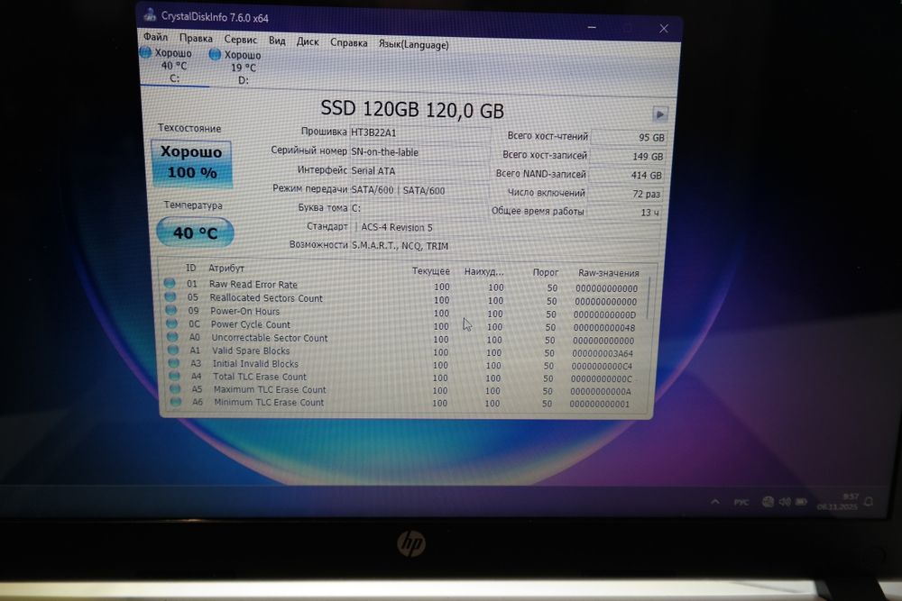The image size is (902, 601).
Task: Select the Reallocated Sectors Count row
Action: coord(402,299)
